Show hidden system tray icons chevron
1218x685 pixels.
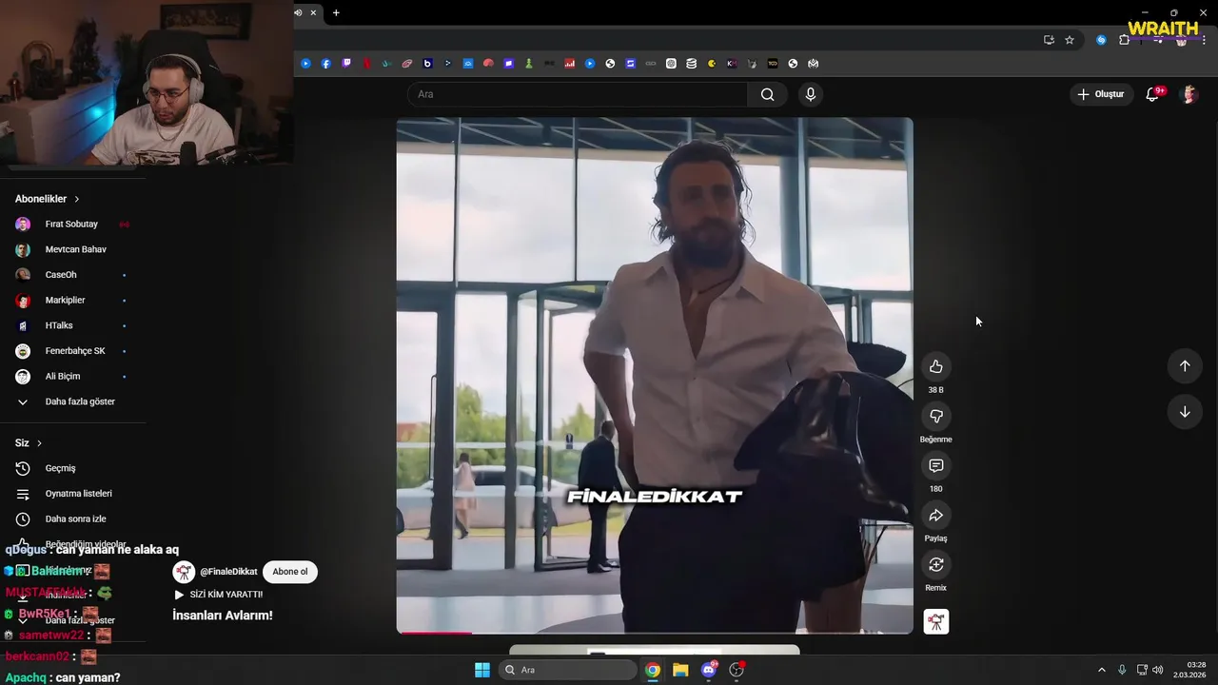[1102, 670]
